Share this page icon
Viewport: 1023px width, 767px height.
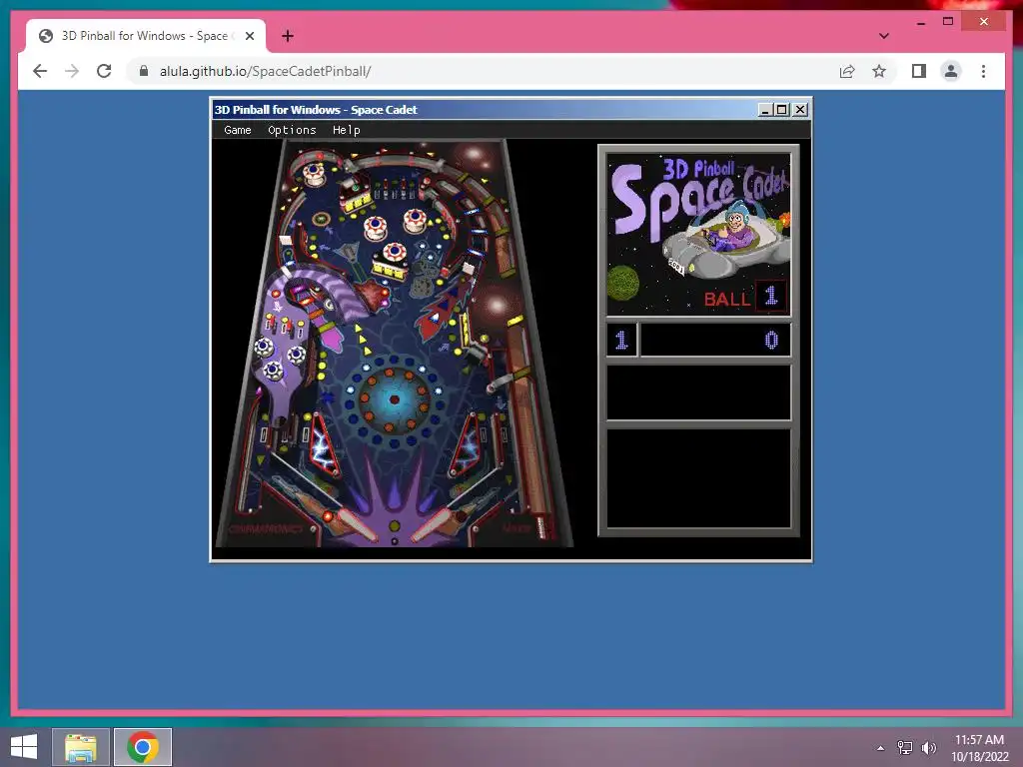(x=847, y=71)
